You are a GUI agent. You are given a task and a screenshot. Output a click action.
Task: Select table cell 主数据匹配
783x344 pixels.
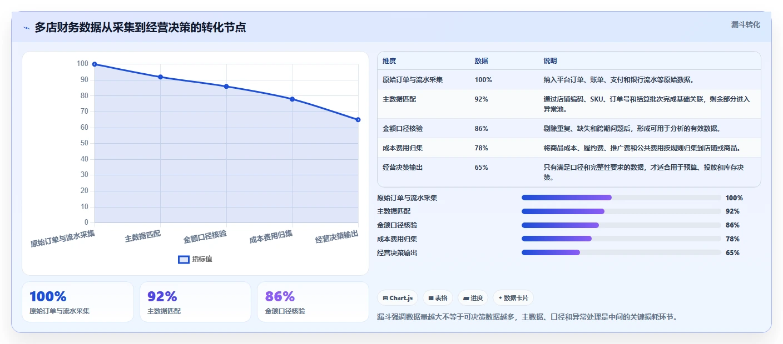pyautogui.click(x=399, y=99)
